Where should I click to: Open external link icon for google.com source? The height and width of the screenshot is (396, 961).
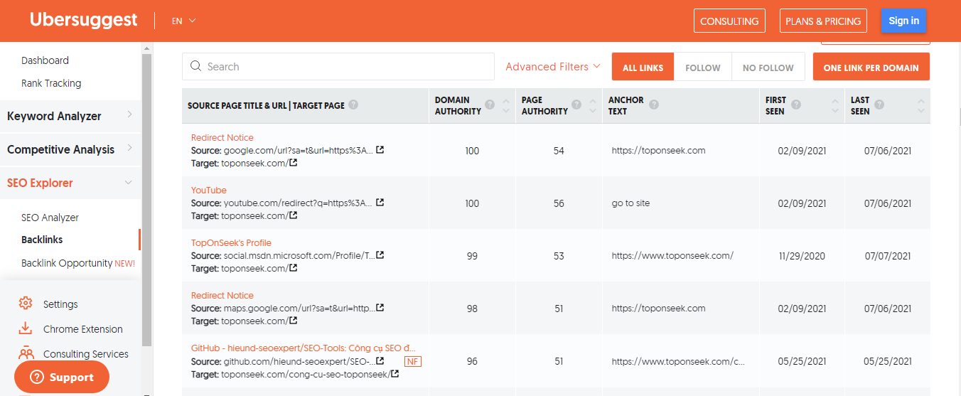click(380, 150)
